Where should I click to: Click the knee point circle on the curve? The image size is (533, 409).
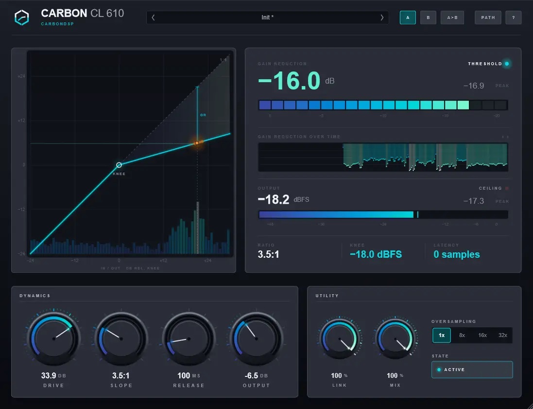119,165
